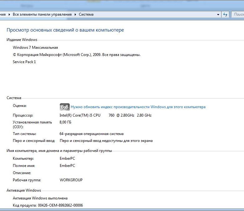The image size is (244, 211).
Task: Click the 'Service Pack 1' text
Action: point(24,62)
